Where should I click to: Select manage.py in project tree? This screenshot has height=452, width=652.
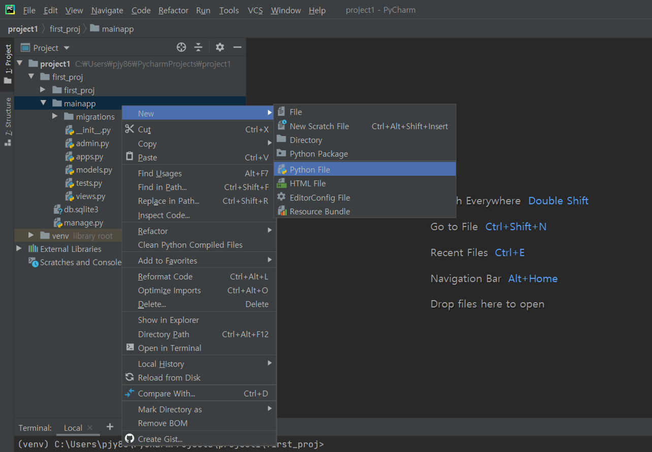coord(79,222)
